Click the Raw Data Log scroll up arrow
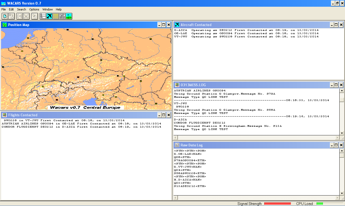 click(x=342, y=151)
